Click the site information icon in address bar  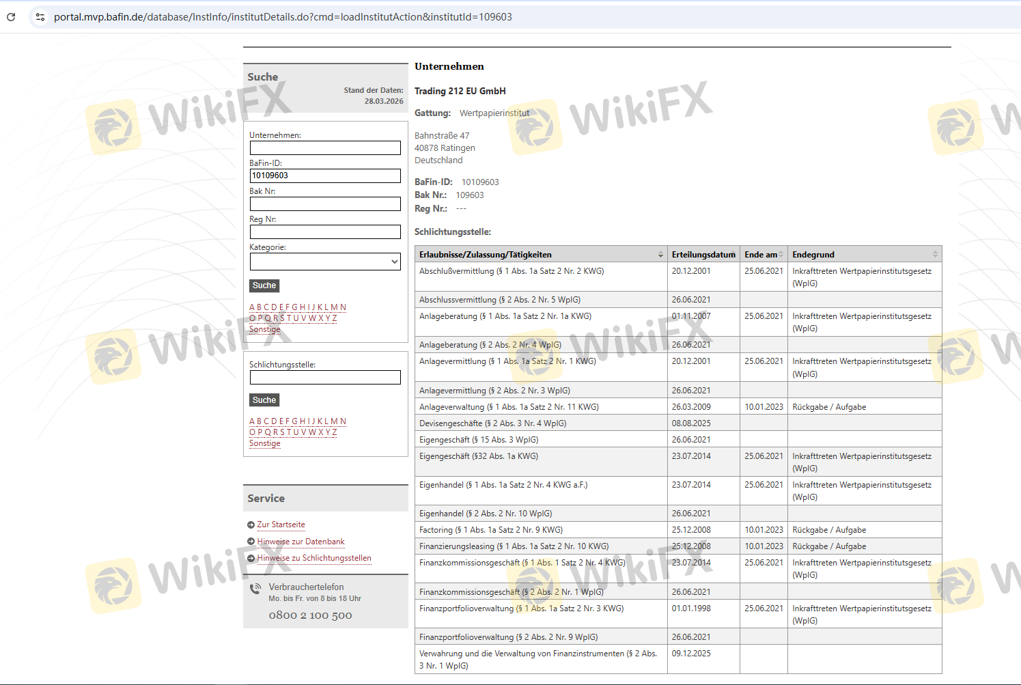point(40,17)
